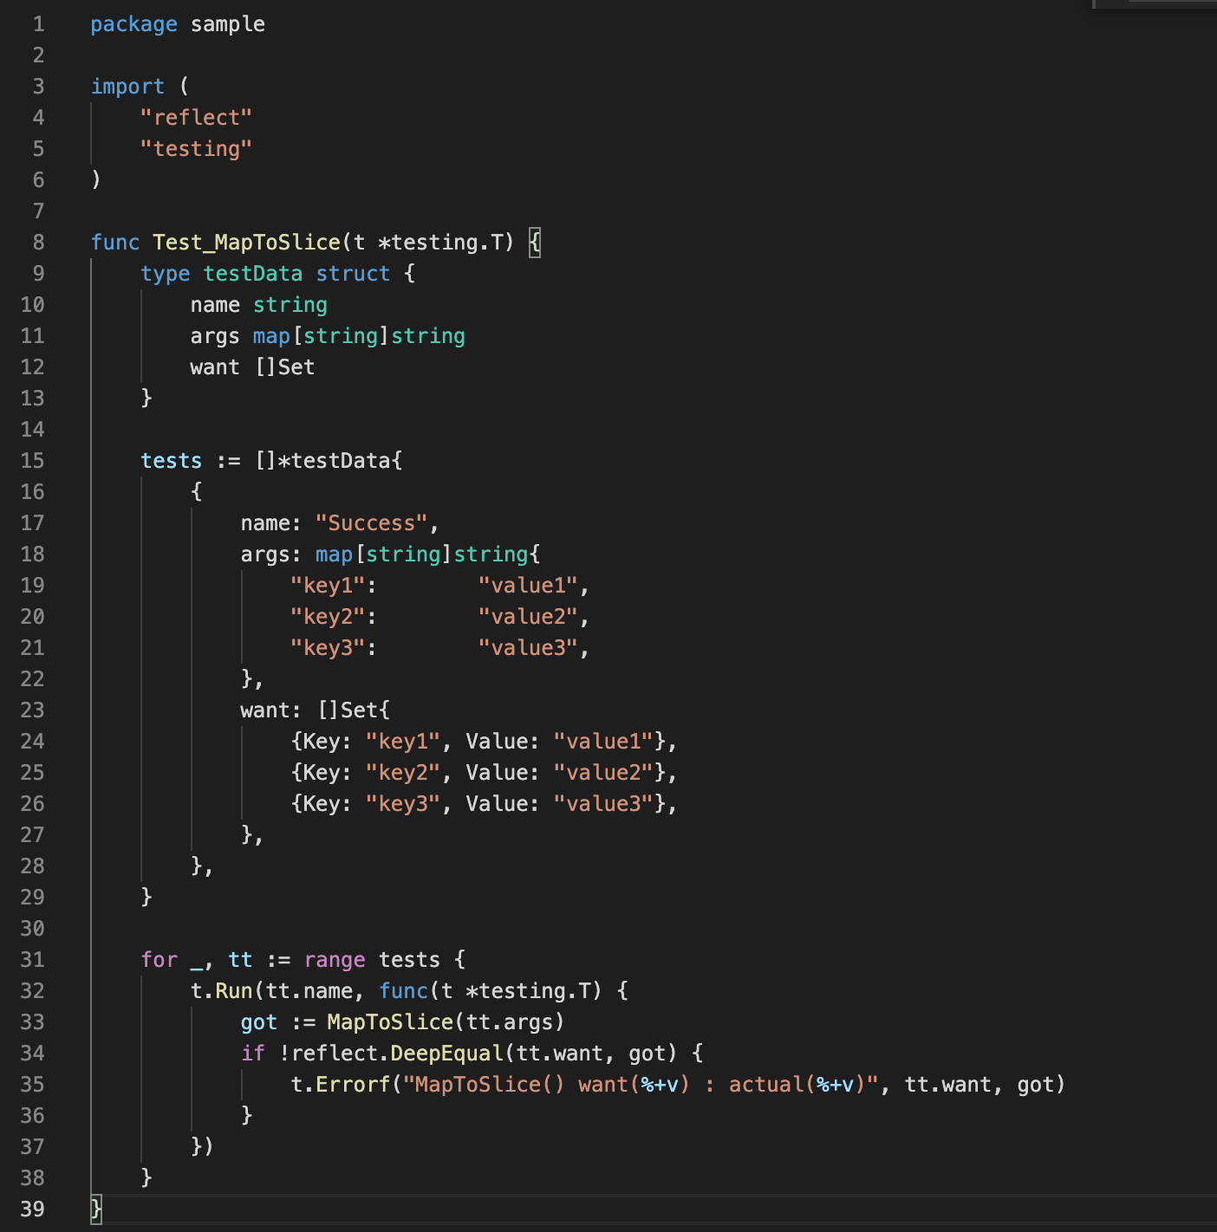This screenshot has width=1217, height=1232.
Task: Click the "value1" string on line 19
Action: coord(528,586)
